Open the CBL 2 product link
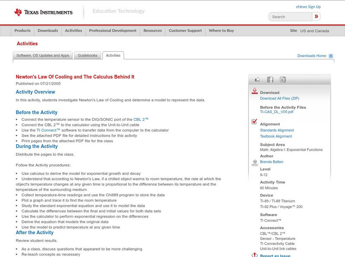This screenshot has height=257, width=345. click(x=141, y=119)
